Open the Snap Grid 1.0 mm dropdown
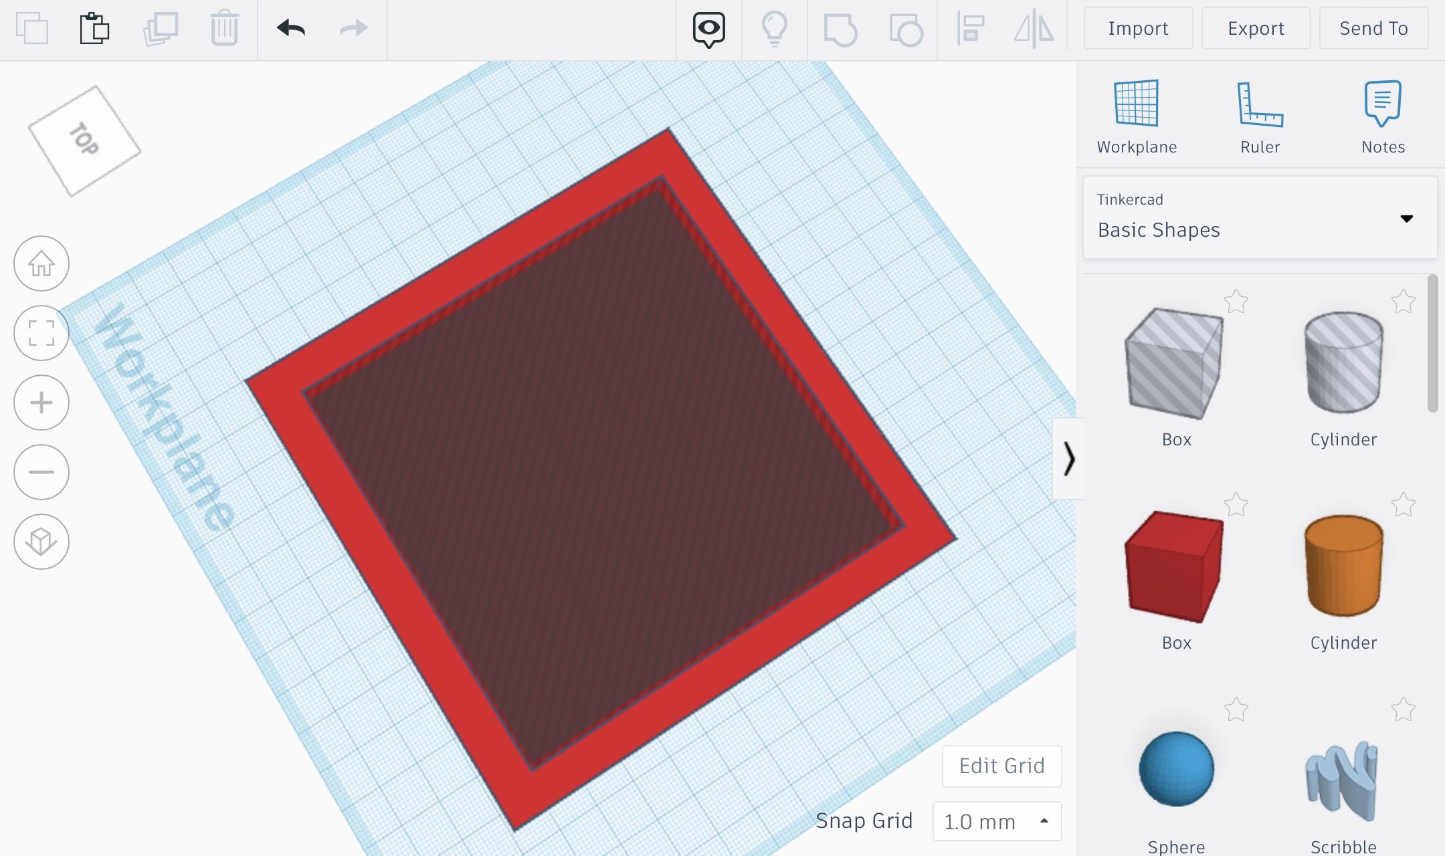Viewport: 1445px width, 856px height. click(x=997, y=821)
